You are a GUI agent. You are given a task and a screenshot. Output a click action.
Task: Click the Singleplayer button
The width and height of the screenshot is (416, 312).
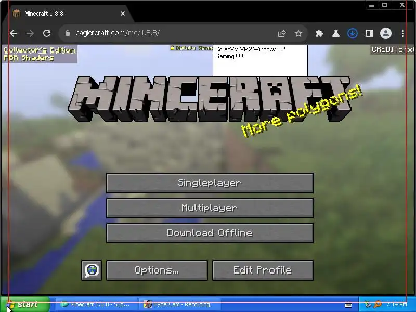(210, 183)
